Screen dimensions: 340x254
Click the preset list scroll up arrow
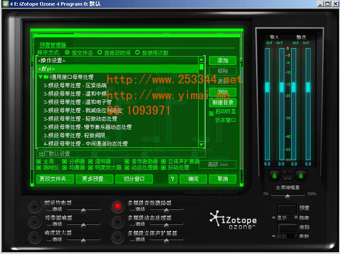(x=201, y=59)
